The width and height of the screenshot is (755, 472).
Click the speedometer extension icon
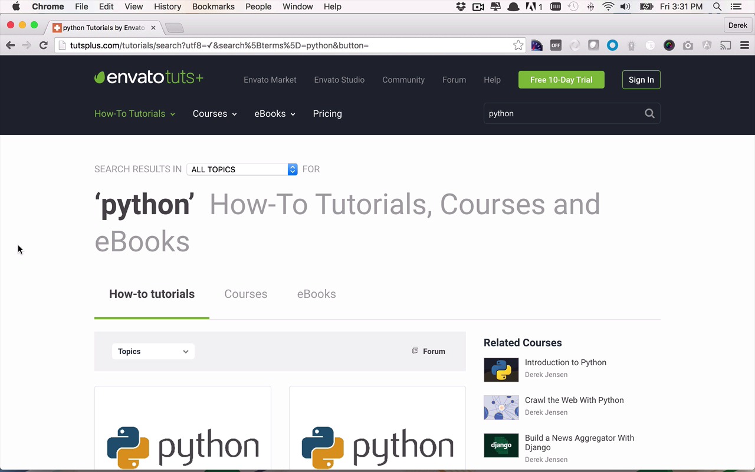[537, 45]
